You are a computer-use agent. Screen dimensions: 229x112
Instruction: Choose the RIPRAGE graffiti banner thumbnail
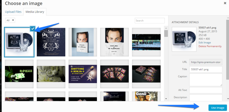(x=146, y=42)
